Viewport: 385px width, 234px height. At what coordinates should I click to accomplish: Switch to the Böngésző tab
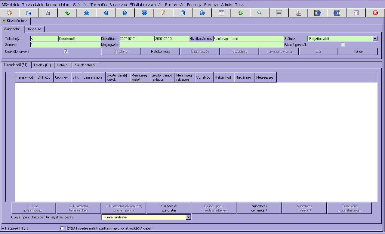pos(35,29)
